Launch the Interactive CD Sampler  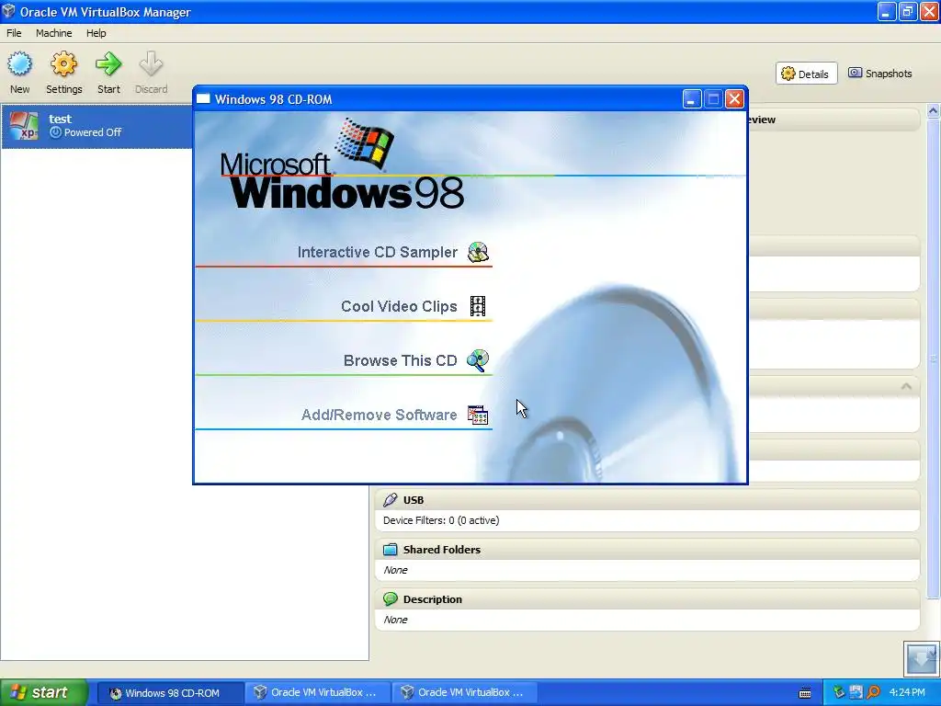coord(377,252)
